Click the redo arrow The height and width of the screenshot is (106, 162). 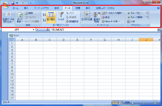23,3
